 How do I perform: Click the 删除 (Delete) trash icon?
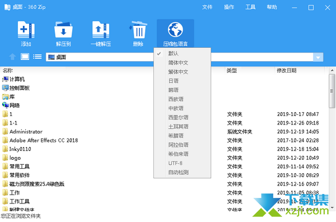click(x=138, y=30)
